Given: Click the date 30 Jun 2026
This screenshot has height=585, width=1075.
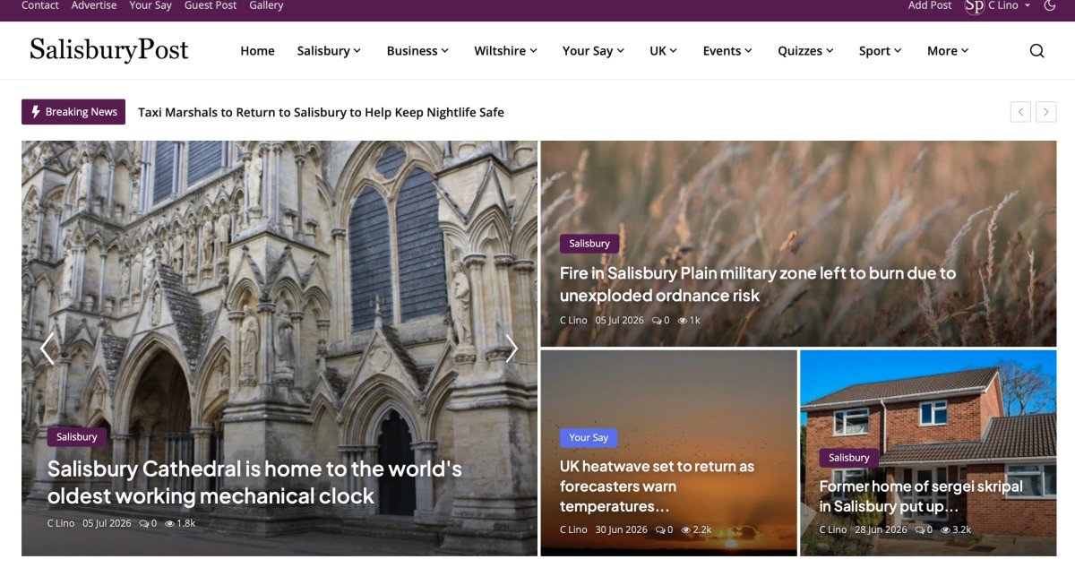Looking at the screenshot, I should pyautogui.click(x=621, y=530).
